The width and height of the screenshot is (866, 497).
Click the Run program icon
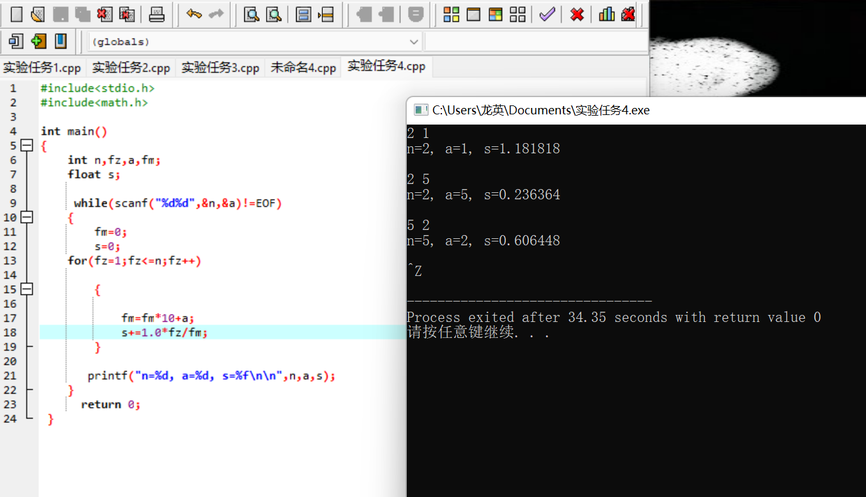[473, 14]
